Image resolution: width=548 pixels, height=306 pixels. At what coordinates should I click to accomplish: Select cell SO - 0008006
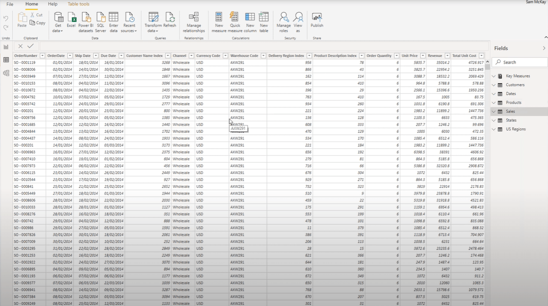point(30,69)
